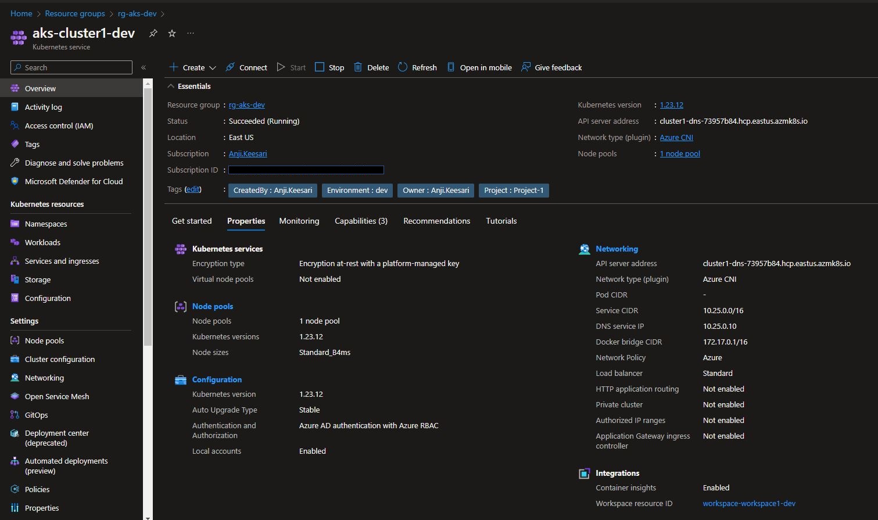
Task: Click the Activity log sidebar icon
Action: click(x=15, y=107)
